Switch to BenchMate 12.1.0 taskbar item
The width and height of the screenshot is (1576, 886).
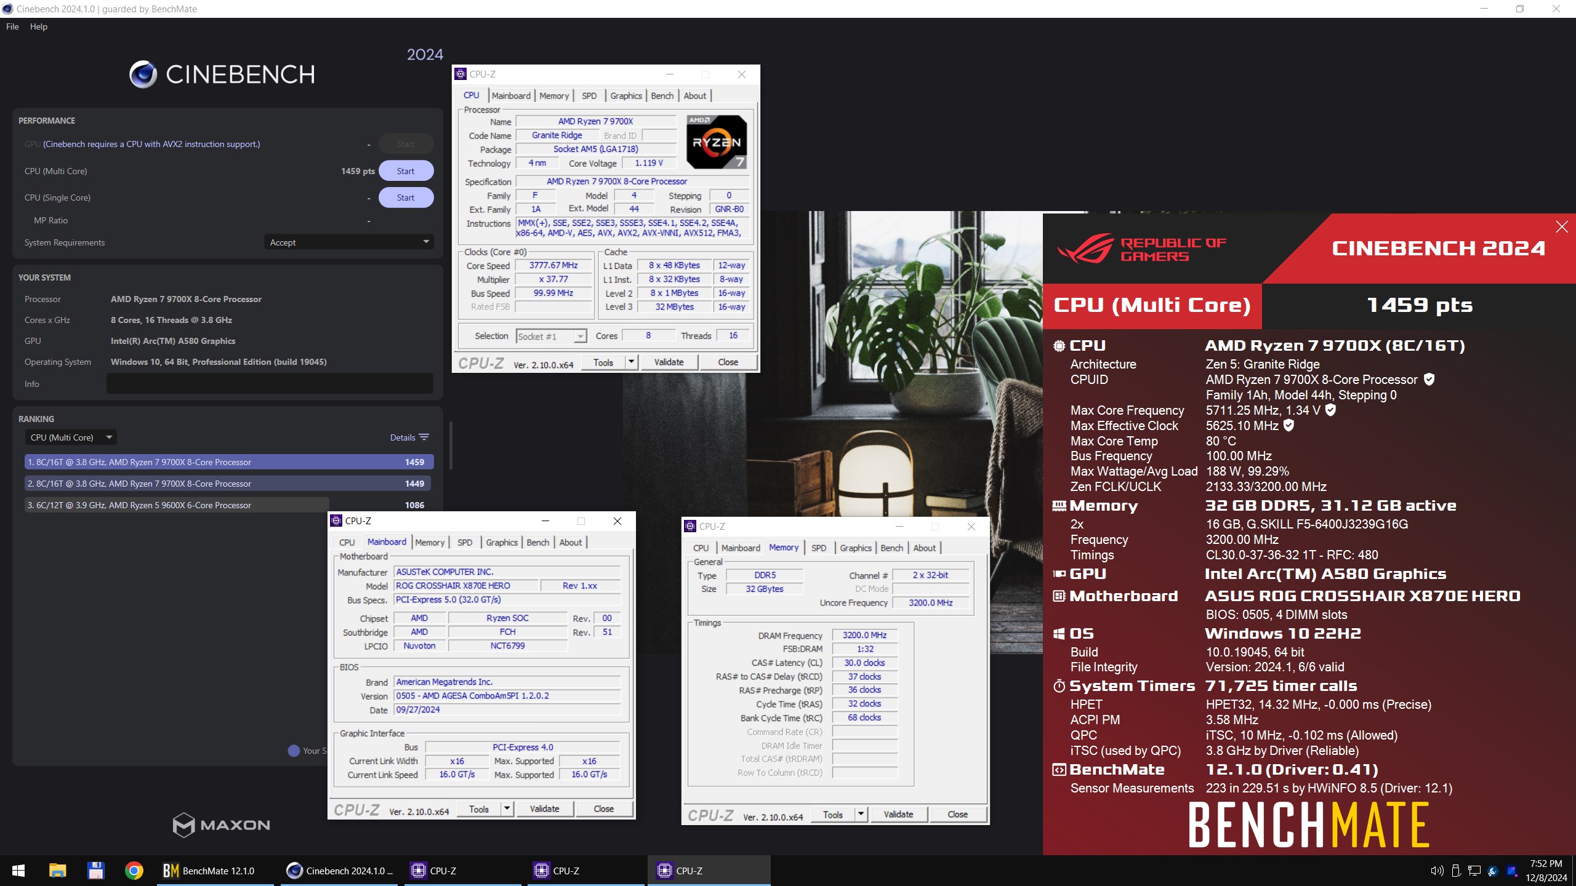[215, 871]
